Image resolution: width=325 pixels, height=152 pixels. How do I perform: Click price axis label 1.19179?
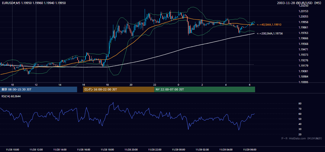(303, 66)
